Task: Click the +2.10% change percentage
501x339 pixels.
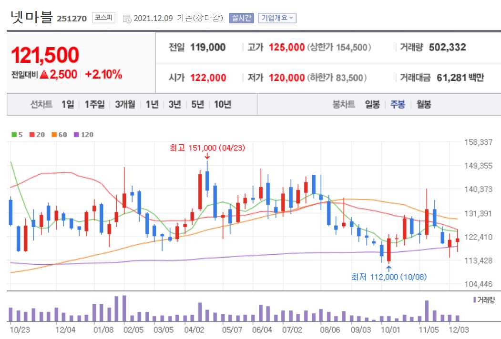Action: click(103, 75)
